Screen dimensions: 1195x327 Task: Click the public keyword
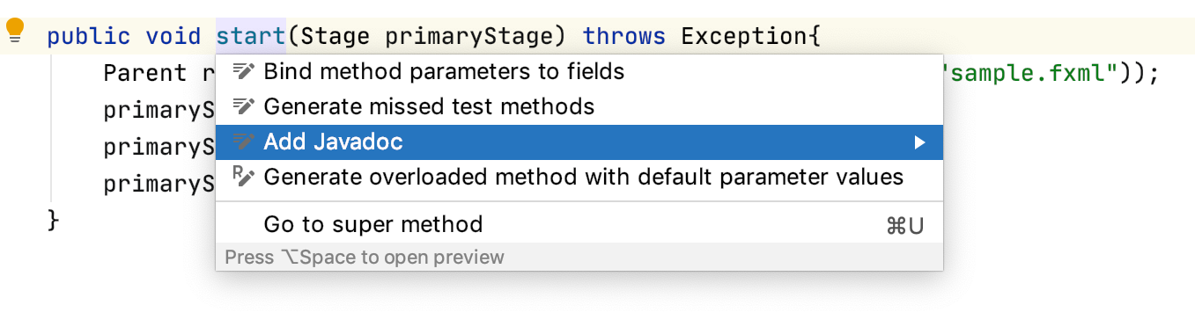pyautogui.click(x=89, y=37)
